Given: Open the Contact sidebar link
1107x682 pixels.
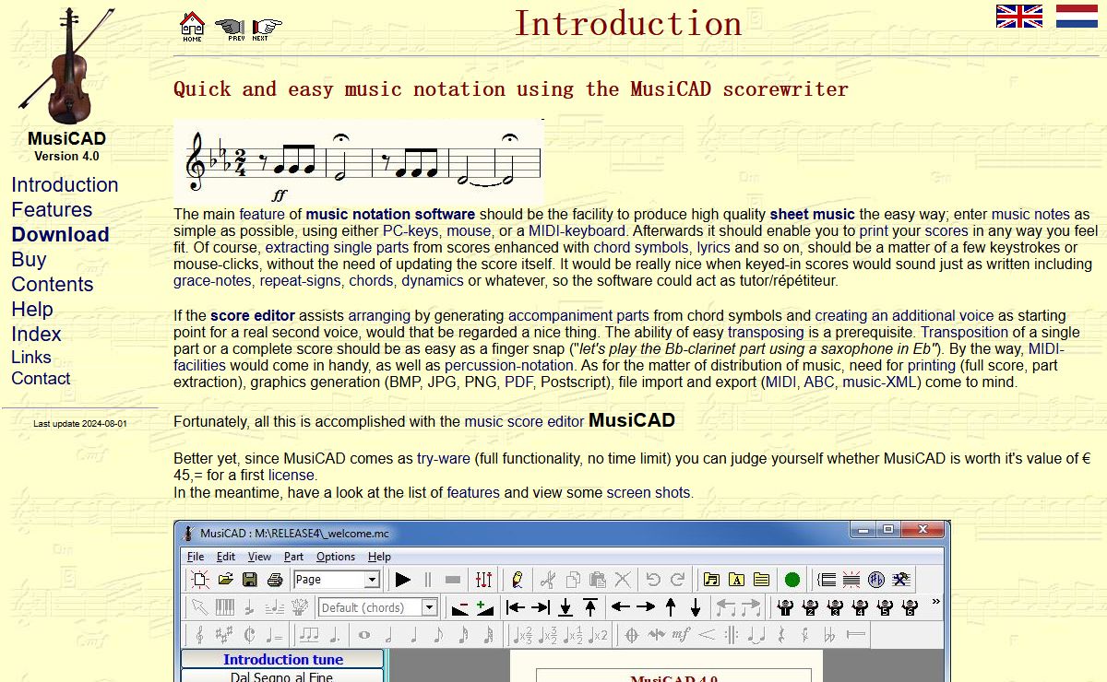Looking at the screenshot, I should pos(41,378).
